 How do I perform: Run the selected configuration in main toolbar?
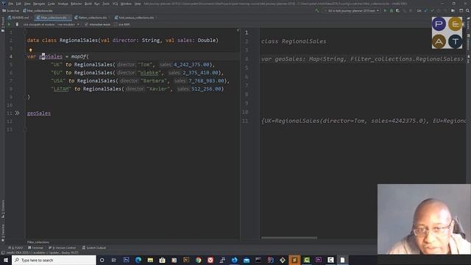pos(385,10)
